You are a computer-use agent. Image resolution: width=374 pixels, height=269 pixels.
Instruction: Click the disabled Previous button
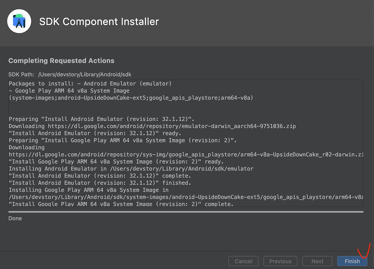coord(280,261)
